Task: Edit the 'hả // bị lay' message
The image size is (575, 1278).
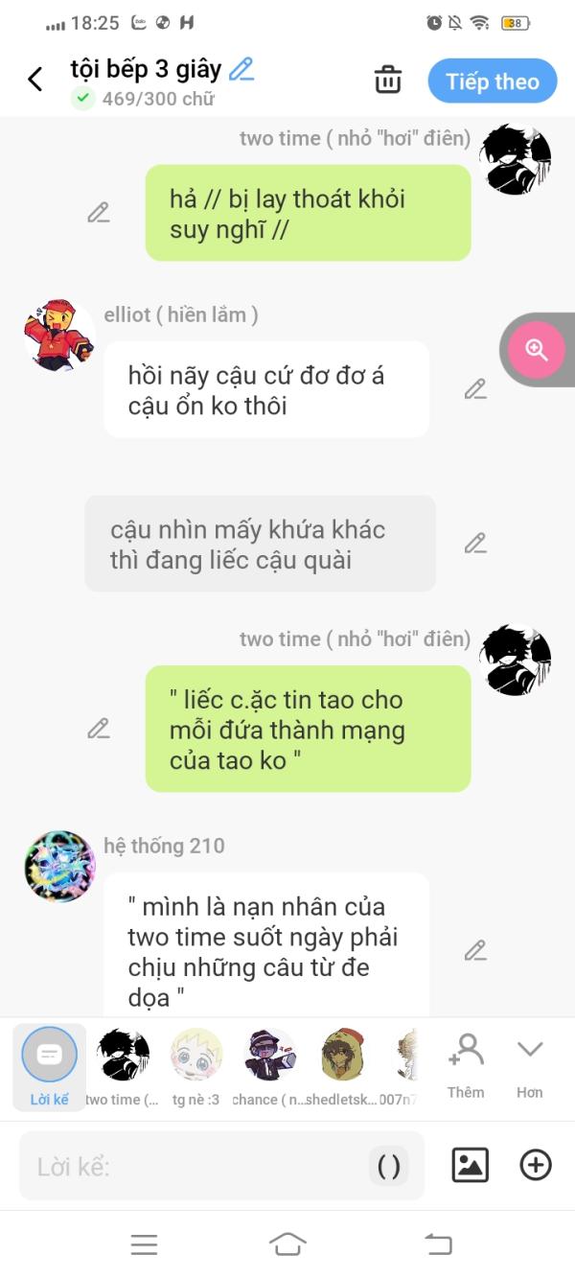Action: 99,213
